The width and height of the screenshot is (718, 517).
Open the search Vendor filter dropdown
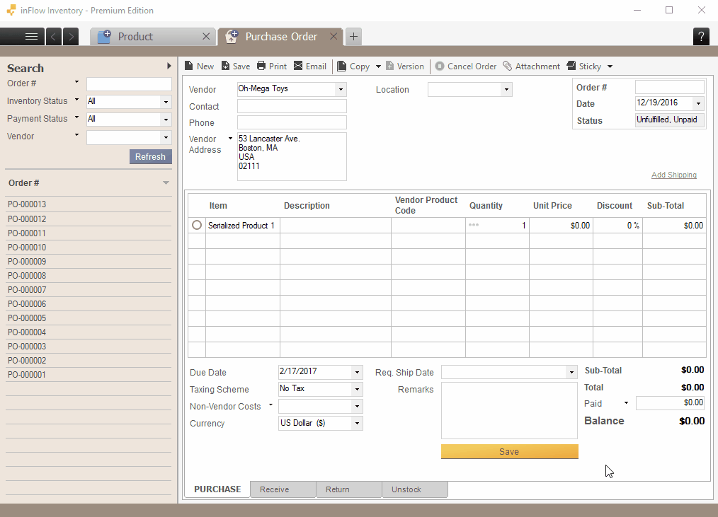click(x=166, y=137)
